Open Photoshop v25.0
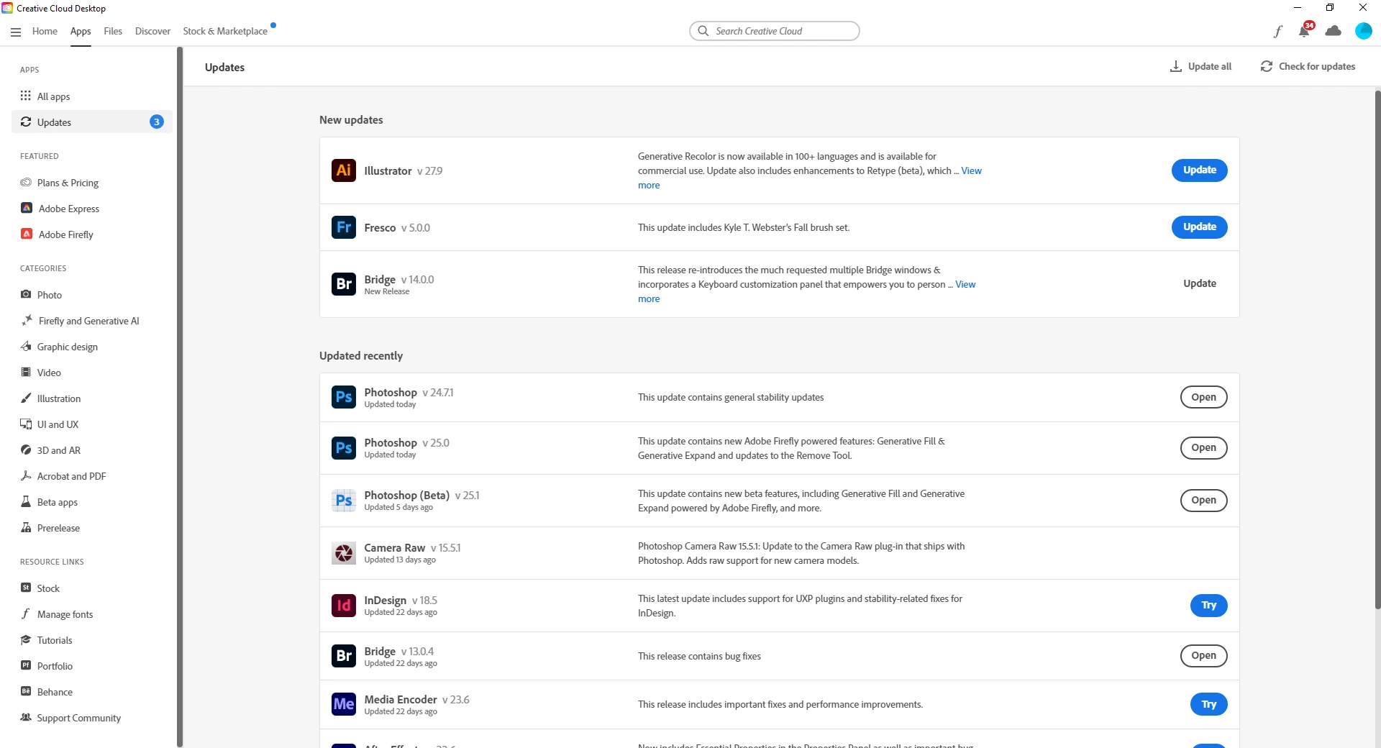The image size is (1381, 748). [1203, 447]
